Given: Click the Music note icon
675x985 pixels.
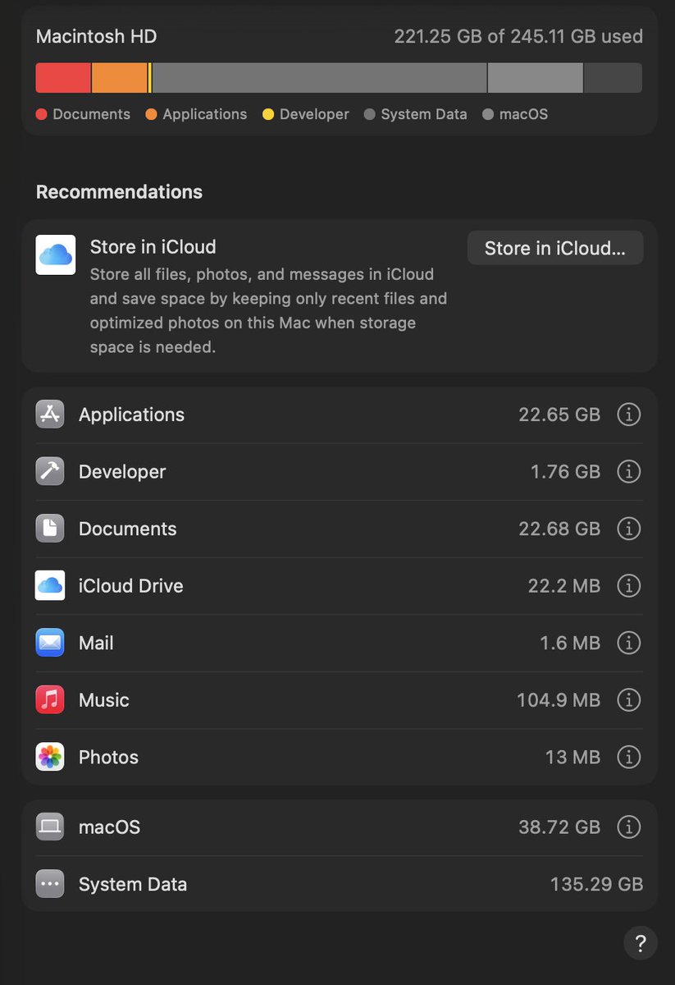Looking at the screenshot, I should click(x=50, y=700).
